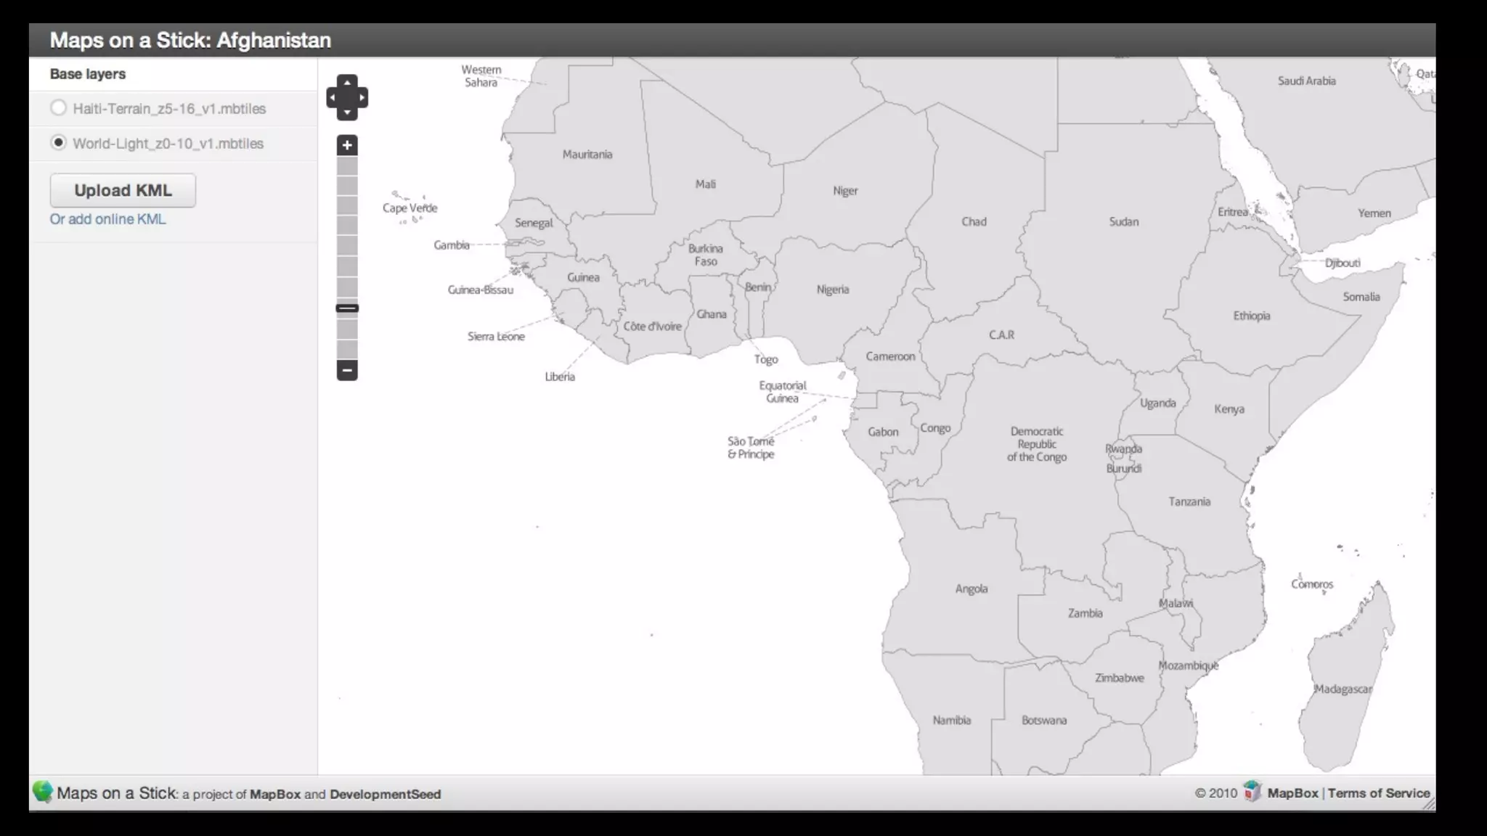
Task: Pan the map right with arrow
Action: click(362, 97)
